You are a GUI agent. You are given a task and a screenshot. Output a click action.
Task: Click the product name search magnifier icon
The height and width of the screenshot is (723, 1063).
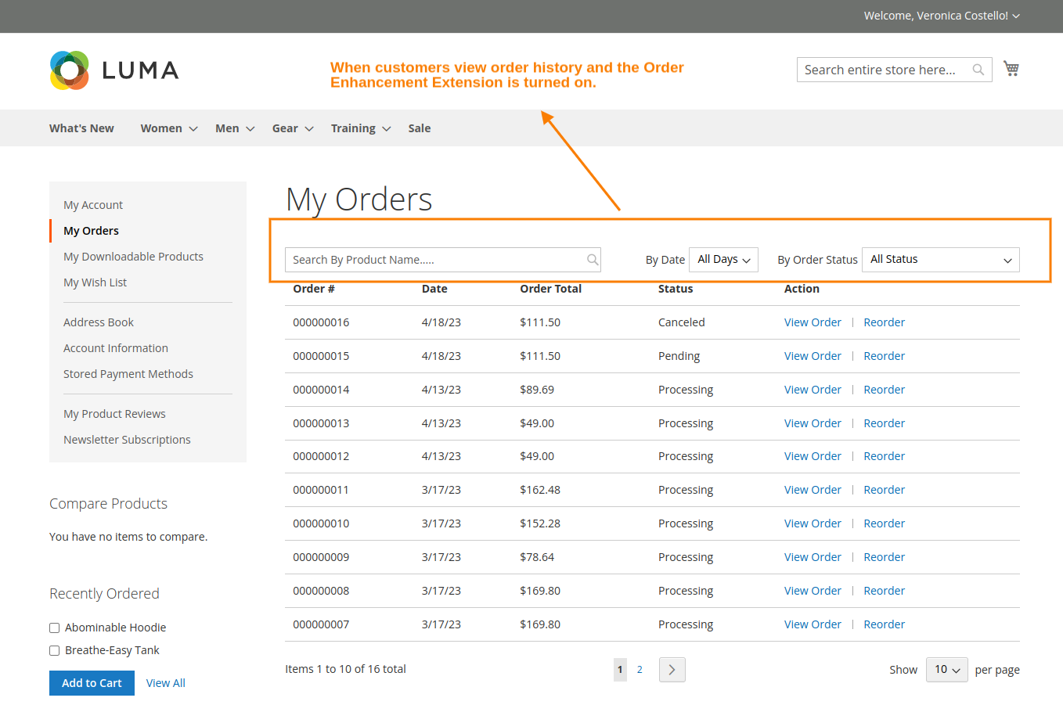(x=593, y=259)
